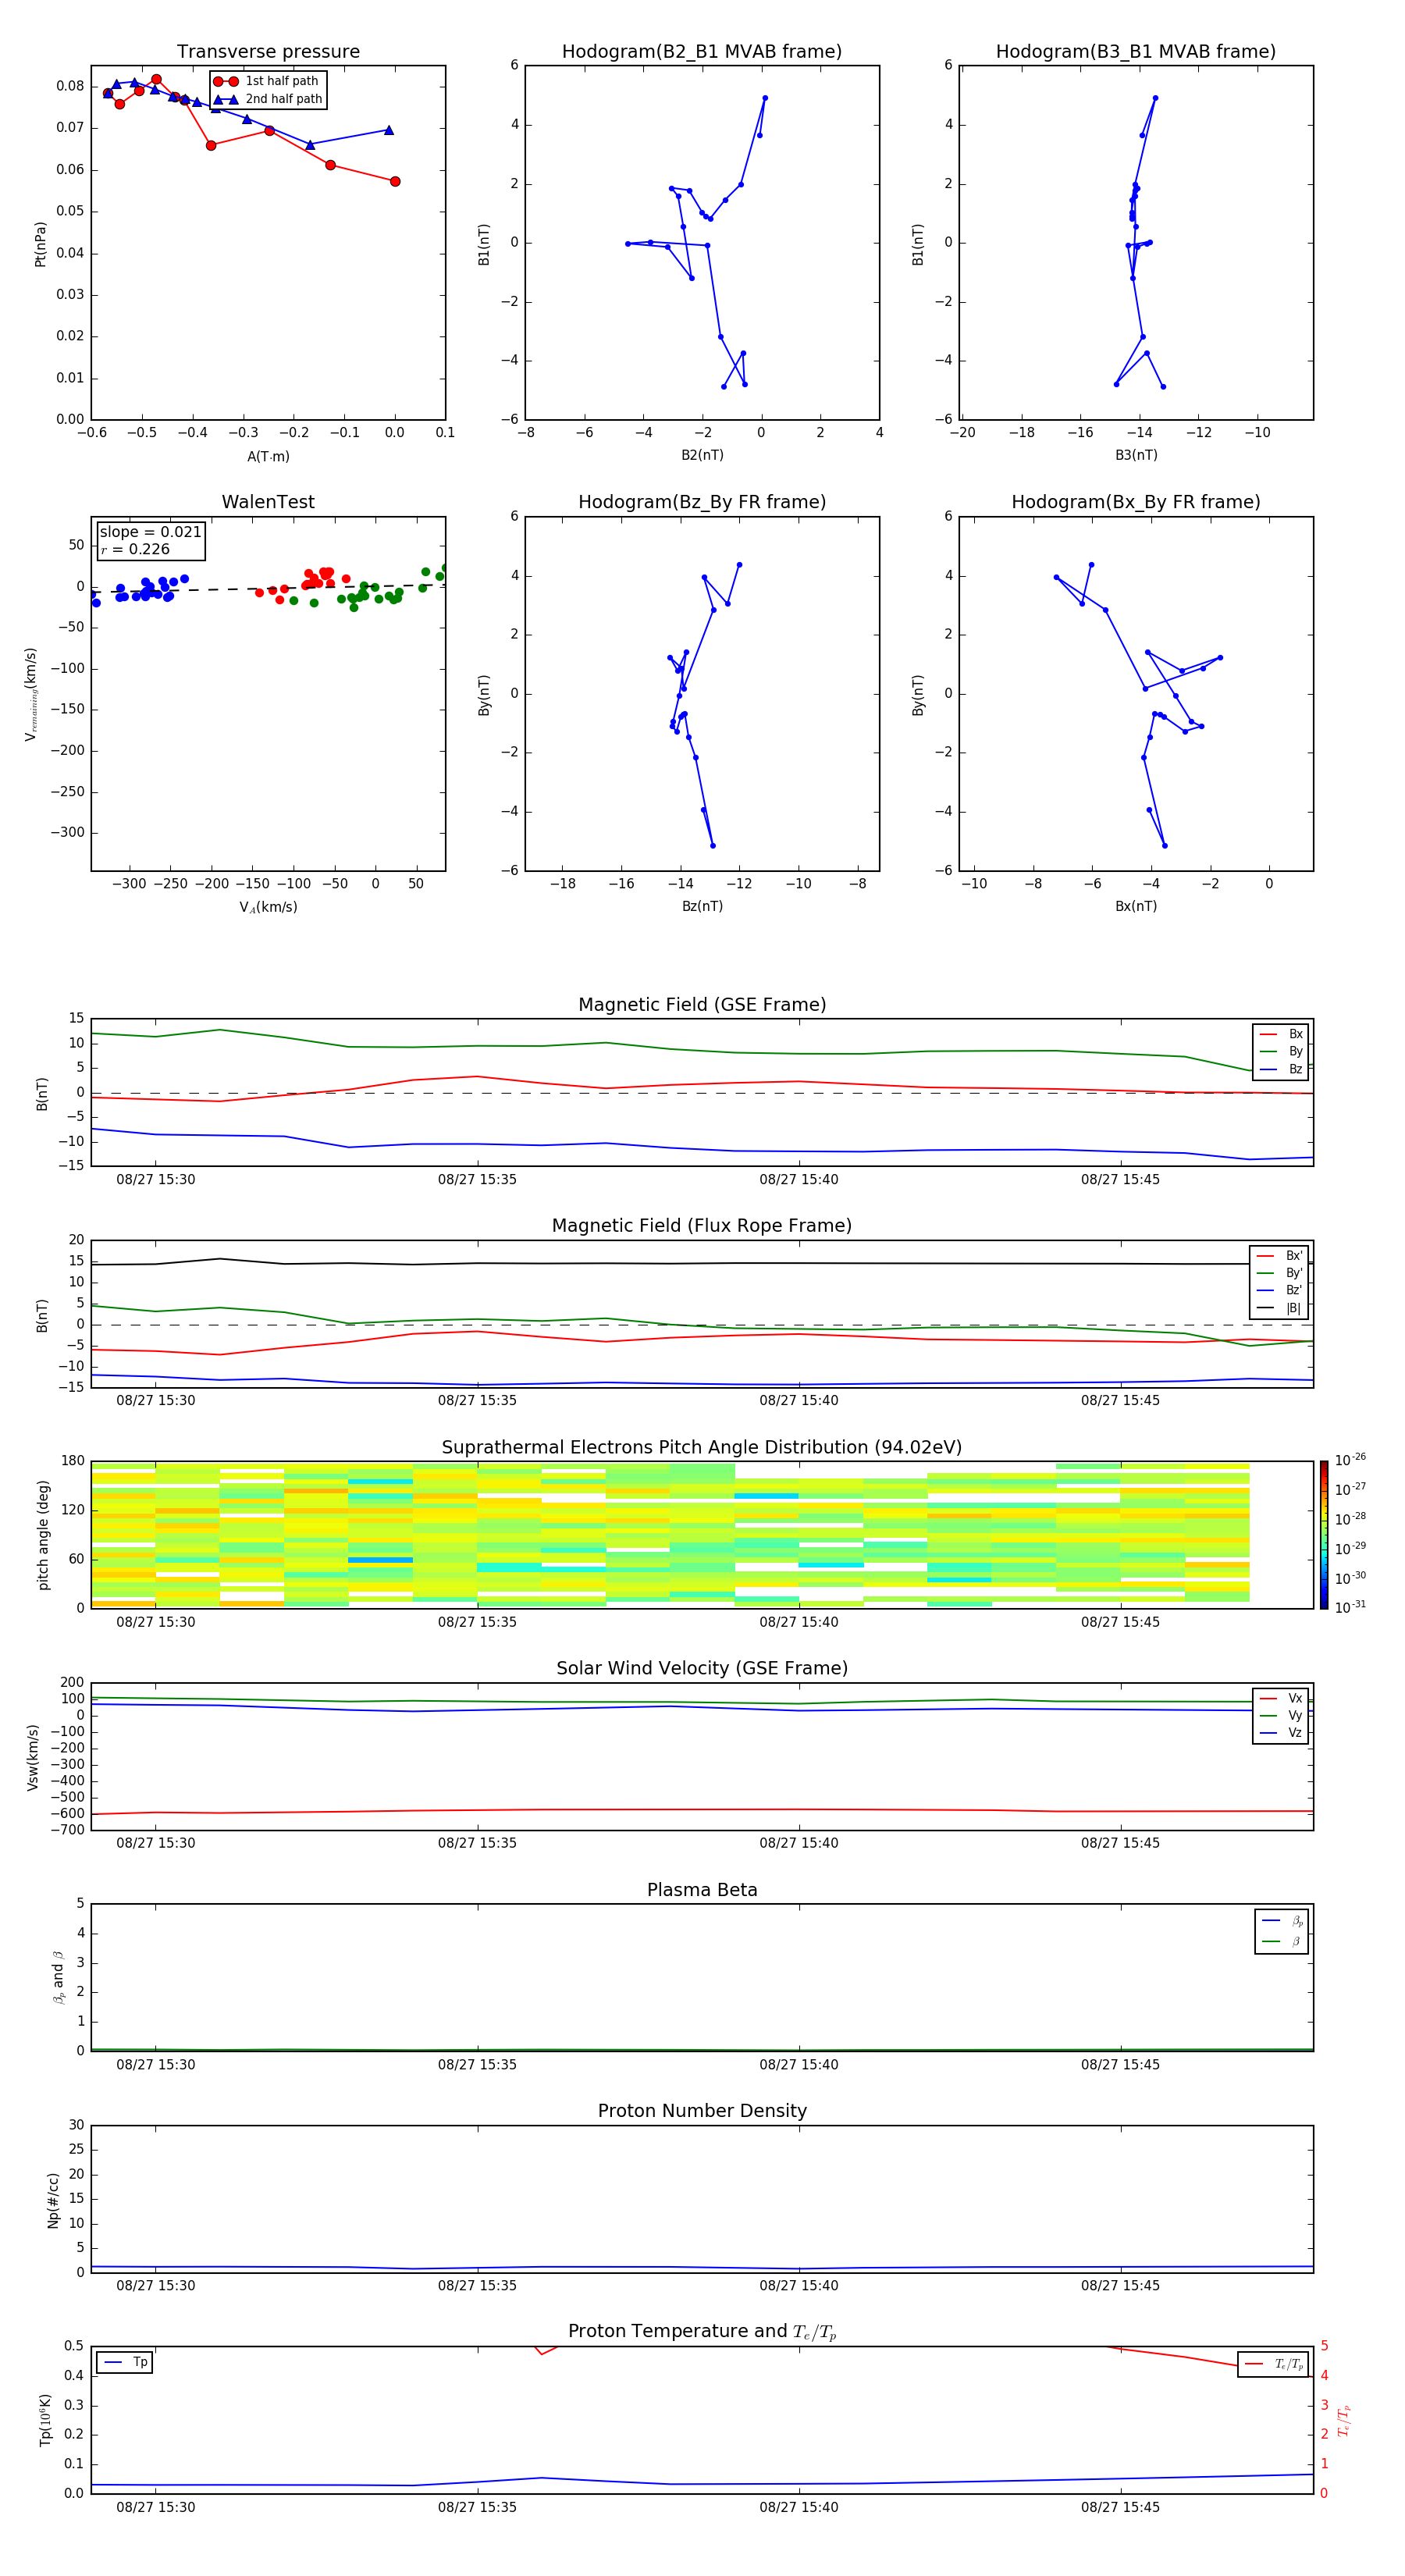Screen dimensions: 1405x2576
Task: Click the "WalenTest" plot title
Action: click(x=268, y=502)
